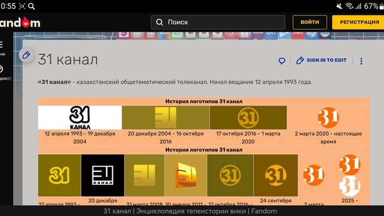Click the search magnifier icon in Поиск
Image resolution: width=384 pixels, height=216 pixels.
pyautogui.click(x=160, y=22)
